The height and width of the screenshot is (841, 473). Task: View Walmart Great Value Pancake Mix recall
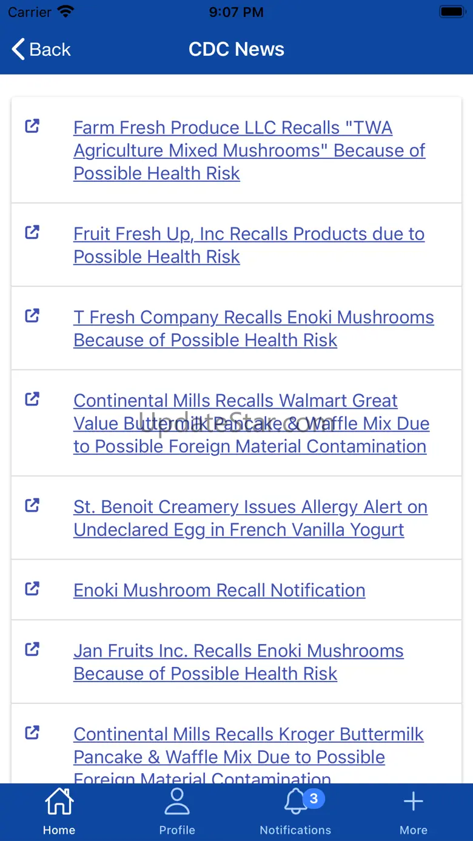pos(251,423)
